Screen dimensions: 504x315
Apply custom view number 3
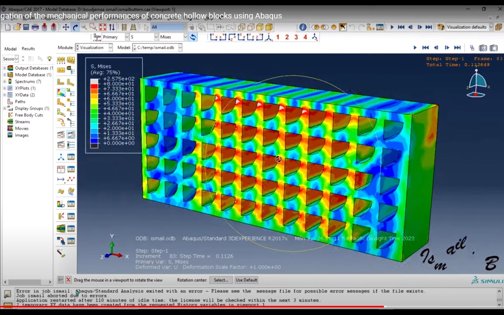(296, 37)
